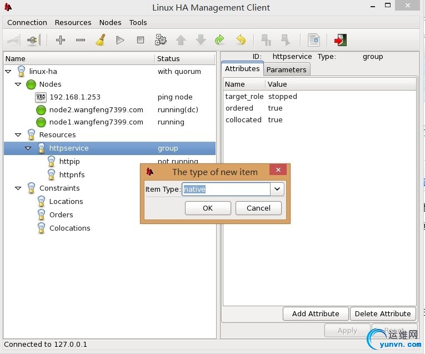Switch to the Attributes tab
The width and height of the screenshot is (425, 354).
[242, 69]
